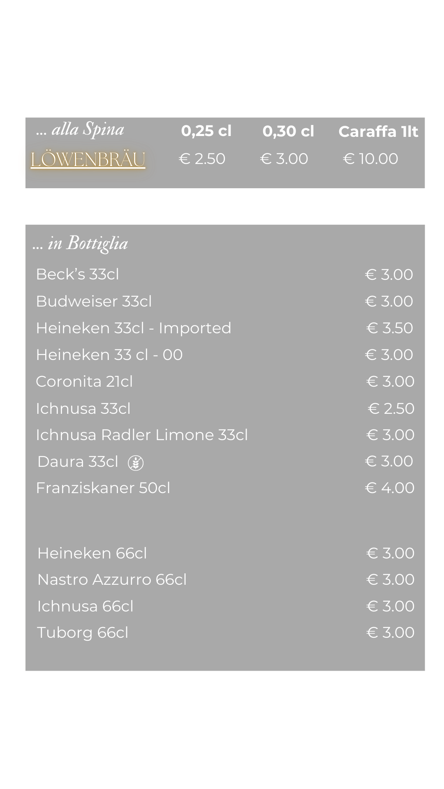This screenshot has height=789, width=444.
Task: Select the 0,25 cl column header
Action: pos(206,131)
